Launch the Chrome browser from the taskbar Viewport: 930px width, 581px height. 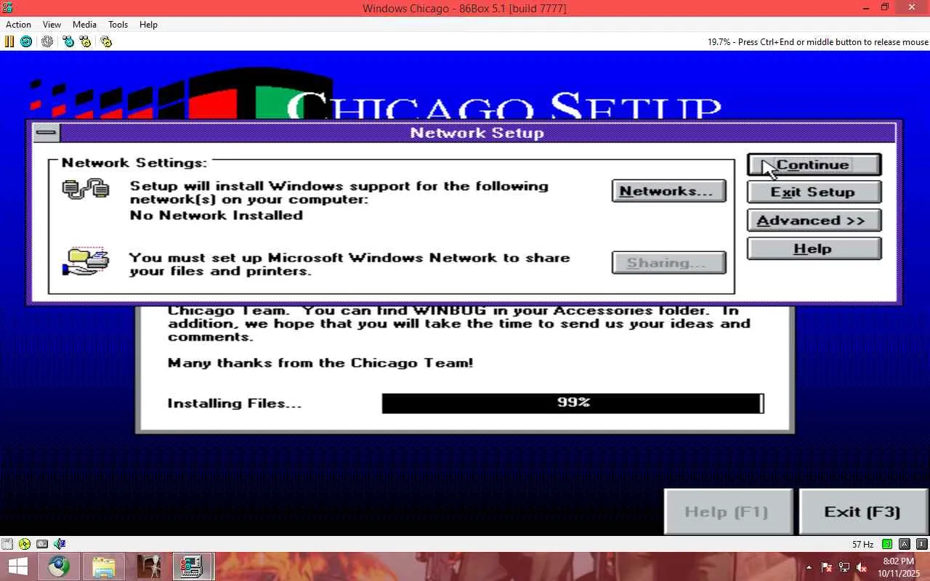pos(60,566)
